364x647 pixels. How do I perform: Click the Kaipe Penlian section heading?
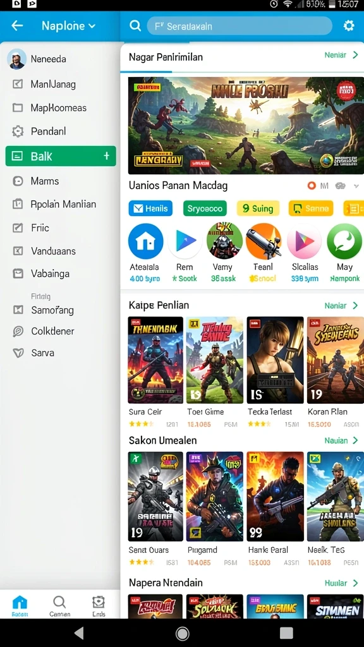tap(159, 305)
